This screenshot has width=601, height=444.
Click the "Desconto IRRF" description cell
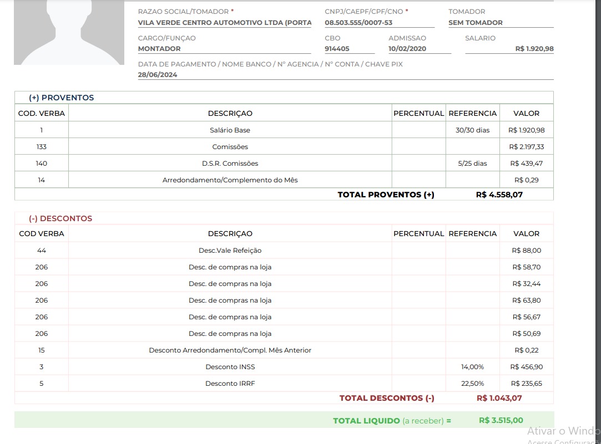pos(230,384)
